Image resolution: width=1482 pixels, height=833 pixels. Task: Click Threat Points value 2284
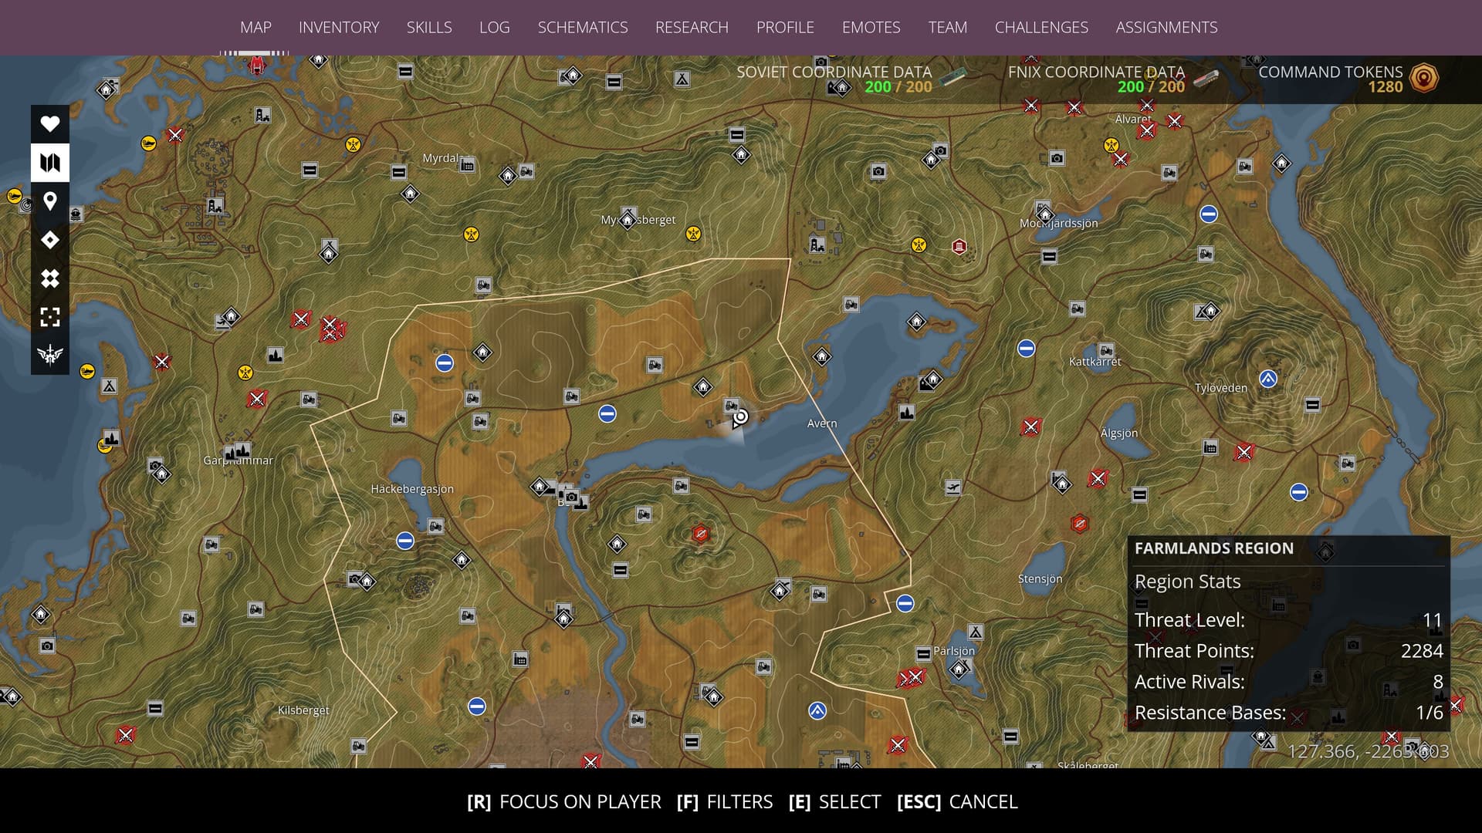click(1422, 651)
